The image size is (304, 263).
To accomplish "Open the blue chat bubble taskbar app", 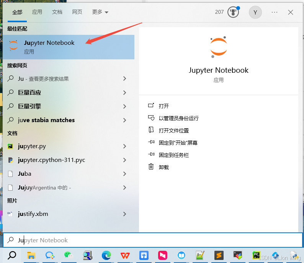I will pyautogui.click(x=50, y=255).
